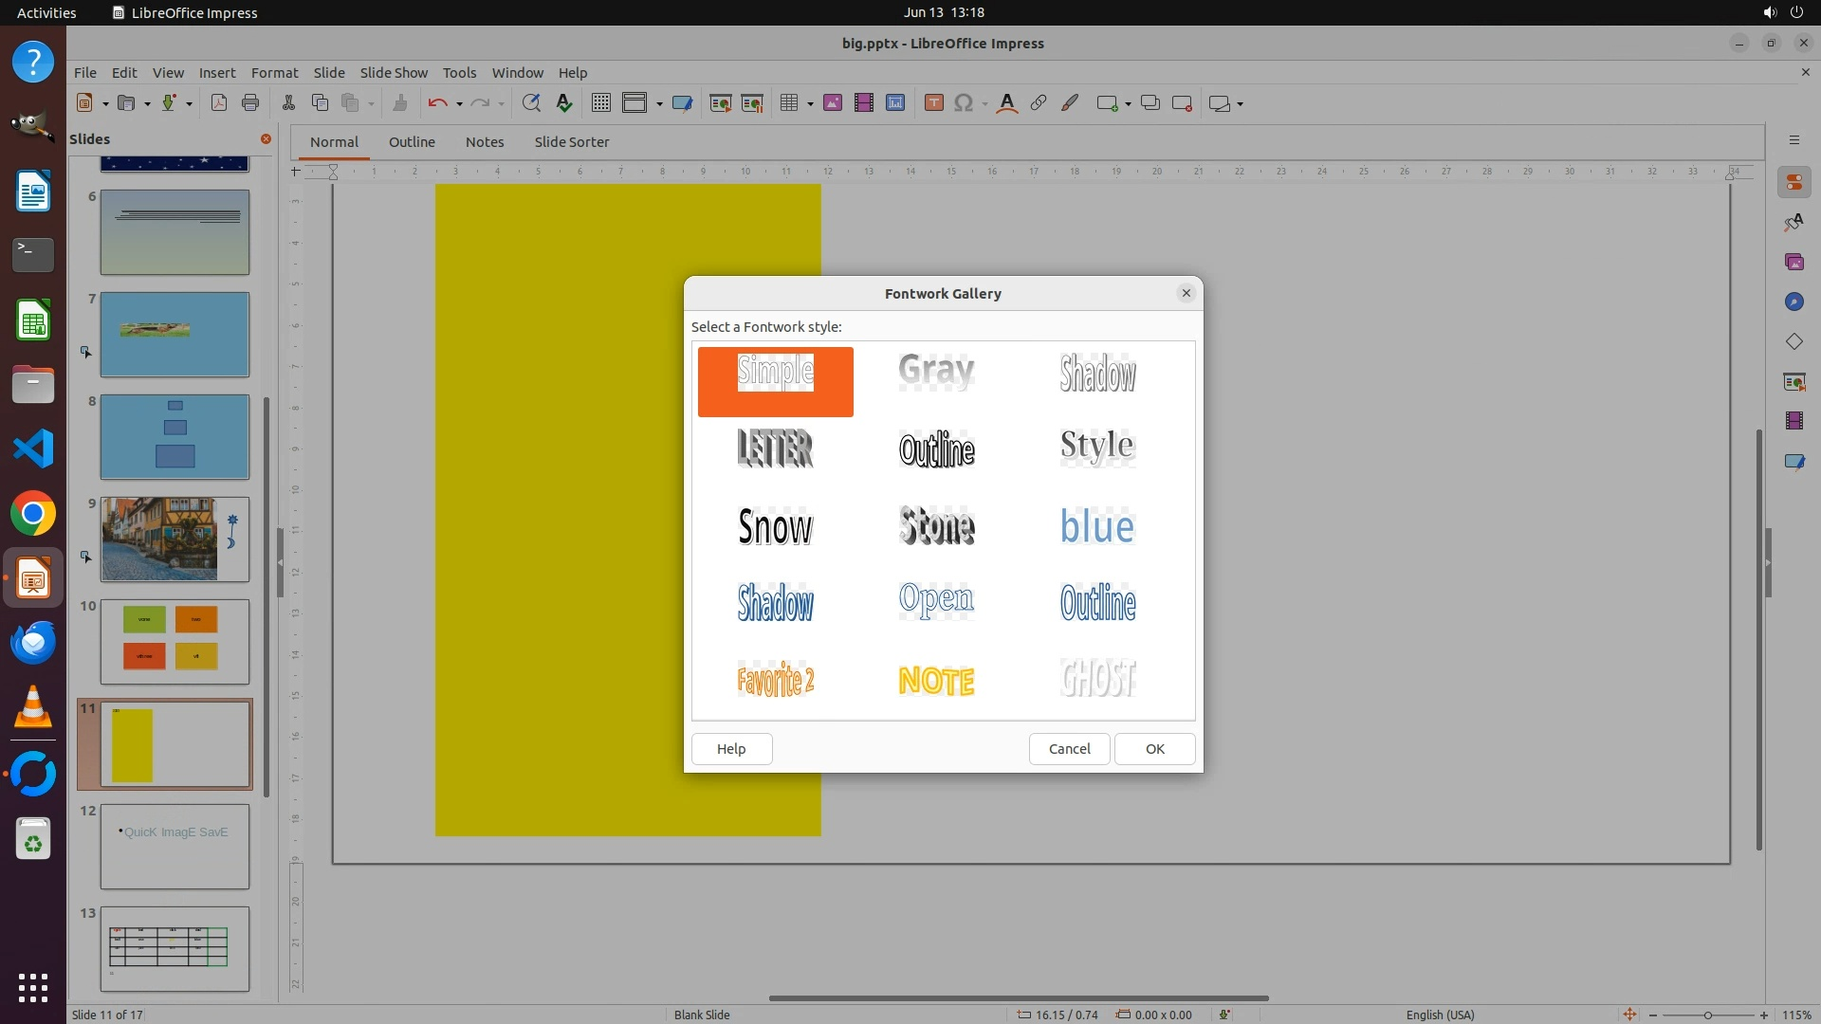The image size is (1821, 1024).
Task: Open the Slide Show menu
Action: tap(394, 73)
